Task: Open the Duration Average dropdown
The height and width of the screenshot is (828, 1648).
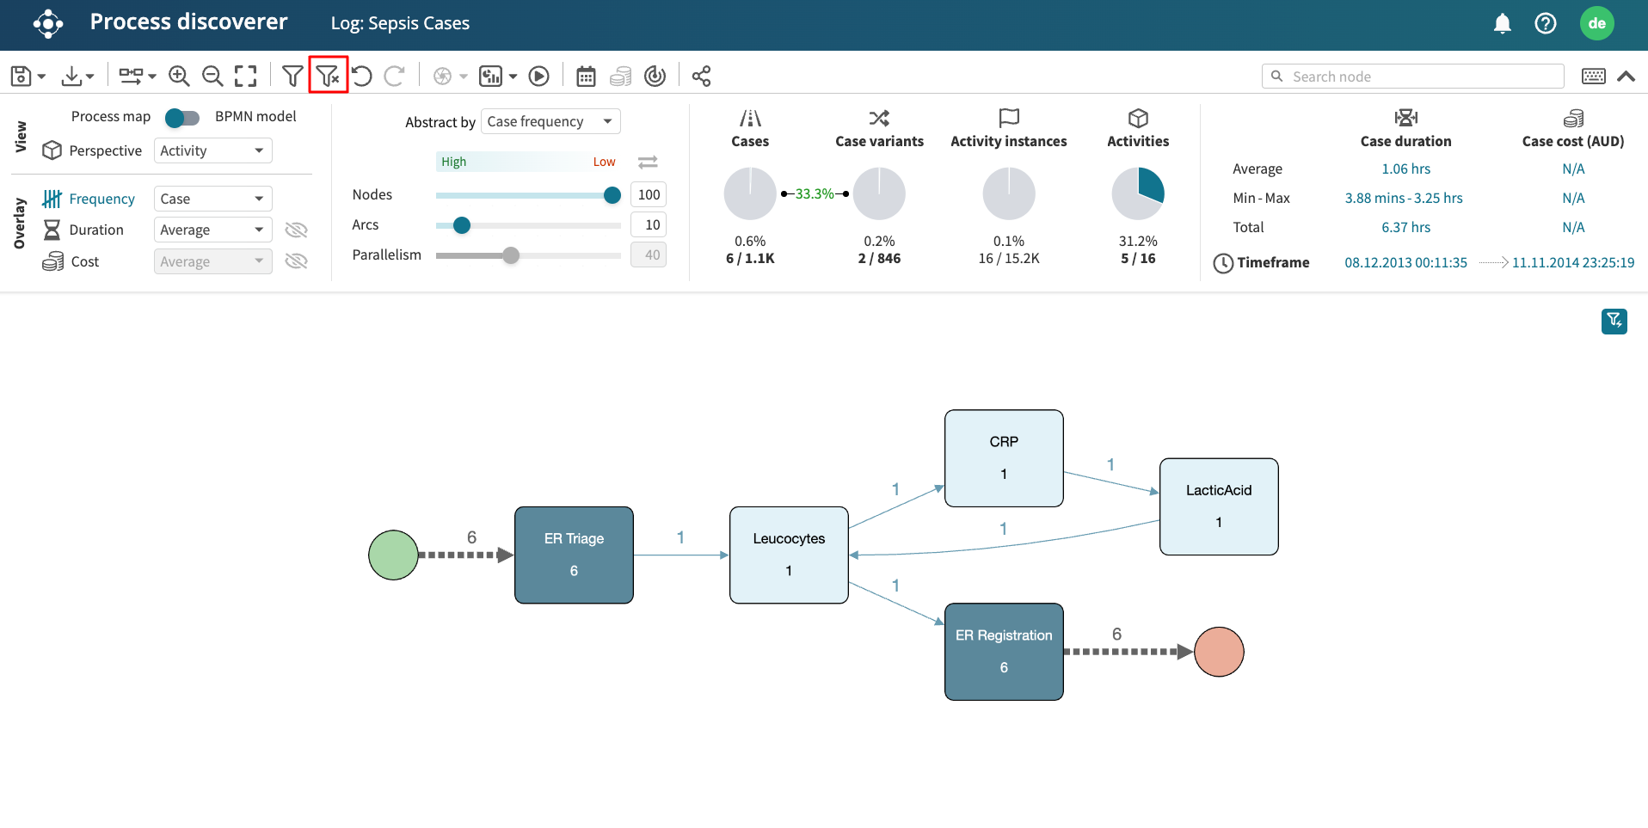Action: (x=212, y=230)
